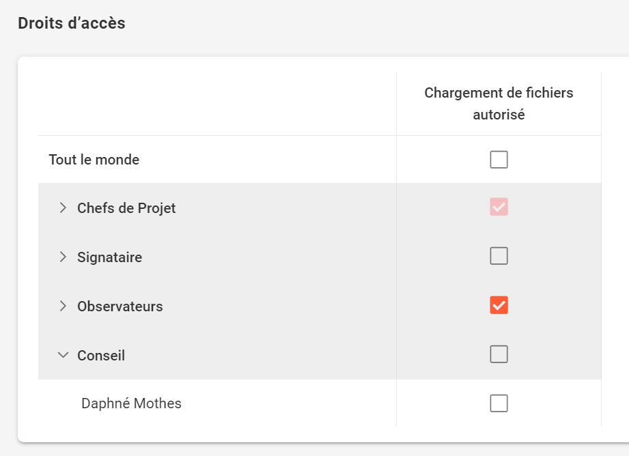Click the Signataire group name
The image size is (629, 456).
(x=109, y=257)
